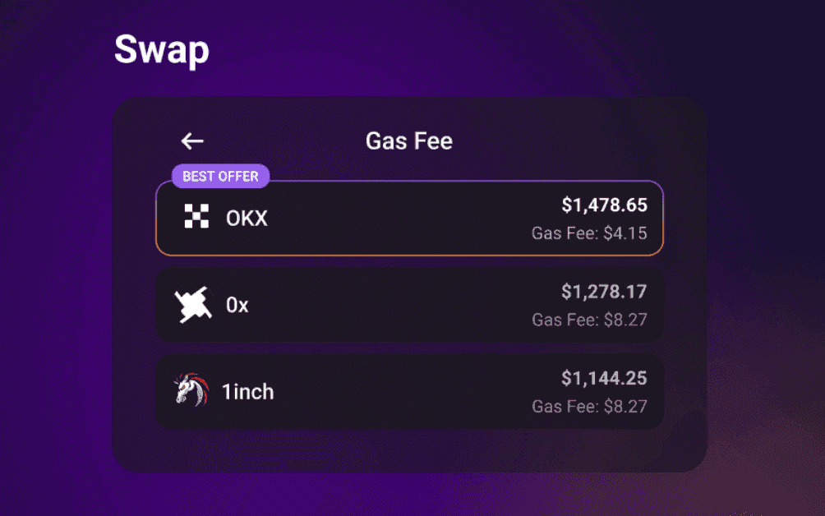Click the 1inch provider name
This screenshot has width=825, height=516.
click(248, 392)
